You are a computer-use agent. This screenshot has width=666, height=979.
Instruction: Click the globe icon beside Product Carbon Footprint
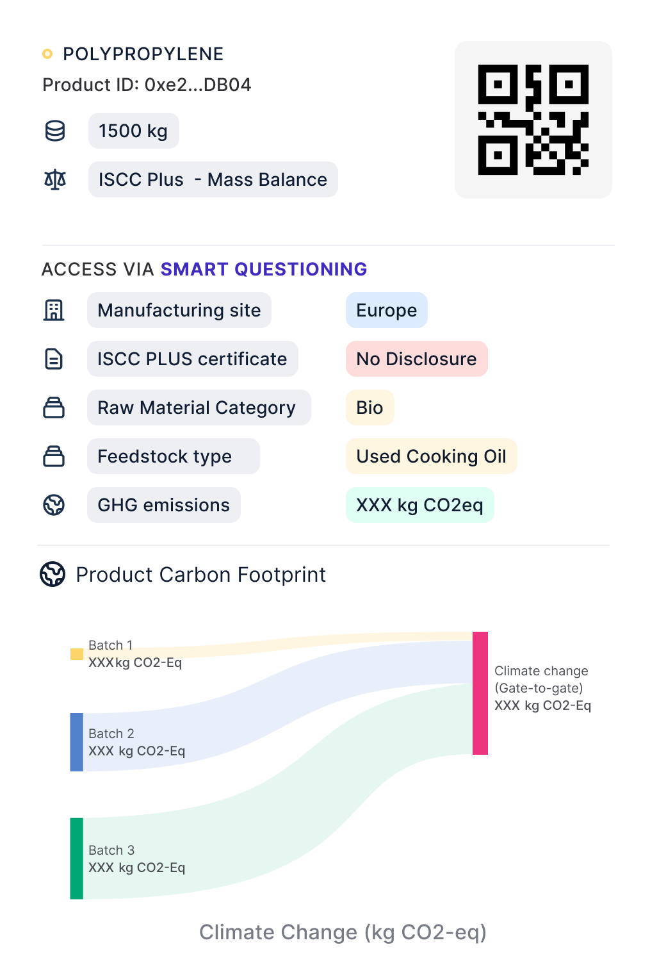pyautogui.click(x=53, y=574)
